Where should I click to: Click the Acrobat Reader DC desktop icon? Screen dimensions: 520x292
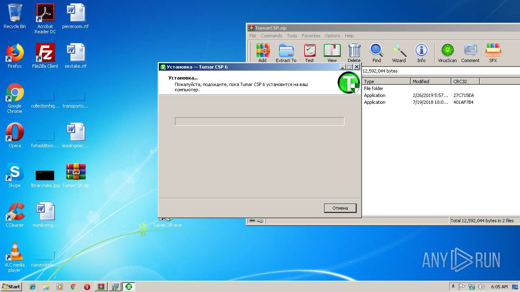pyautogui.click(x=45, y=19)
